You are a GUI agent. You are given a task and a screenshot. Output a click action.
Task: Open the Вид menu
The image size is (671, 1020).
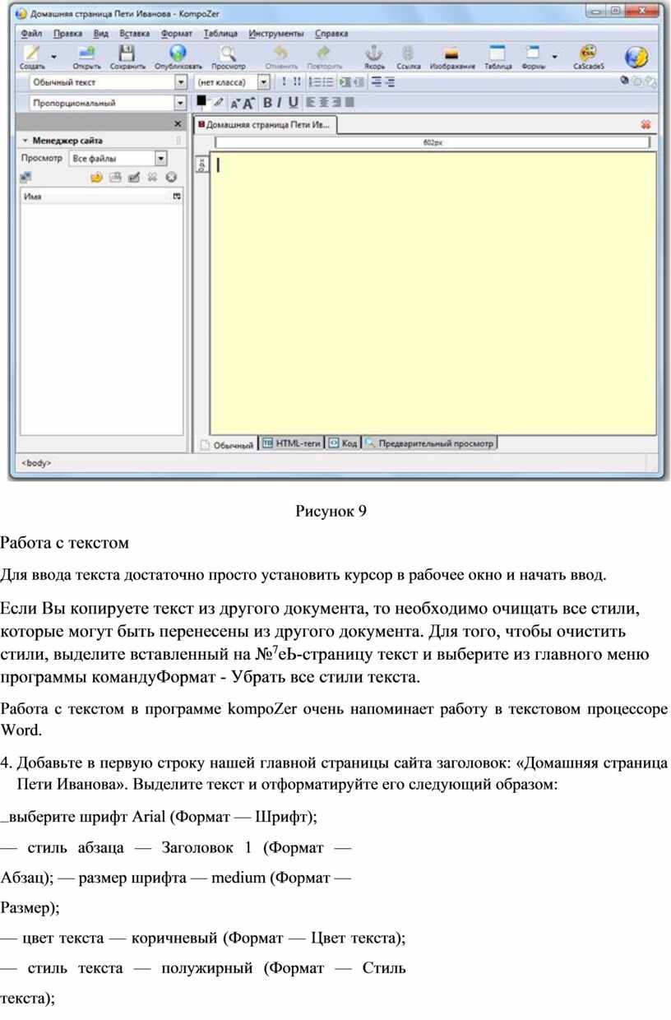pyautogui.click(x=101, y=34)
